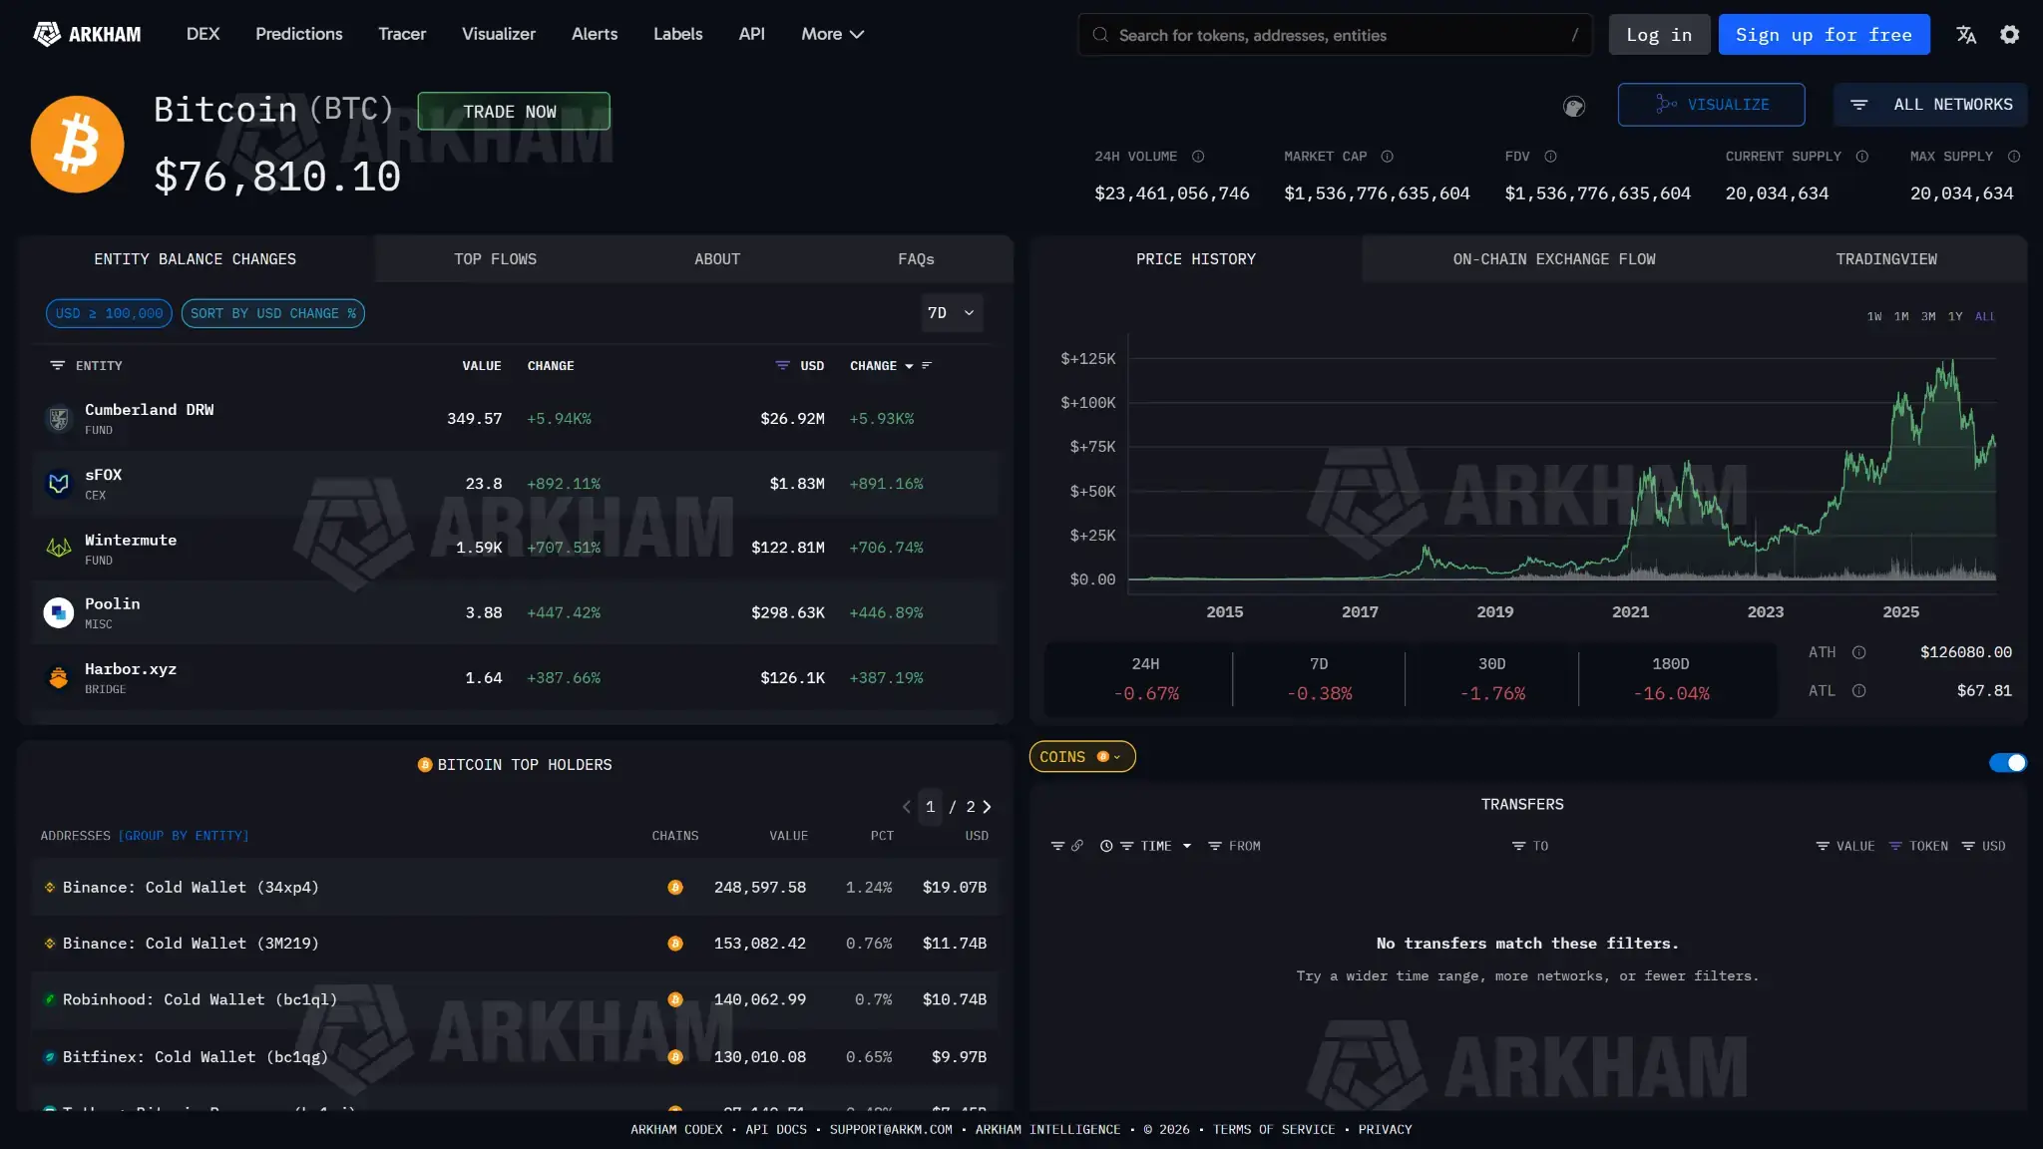Click the large Bitcoin logo
Screen dimensions: 2043x1149
[x=78, y=145]
